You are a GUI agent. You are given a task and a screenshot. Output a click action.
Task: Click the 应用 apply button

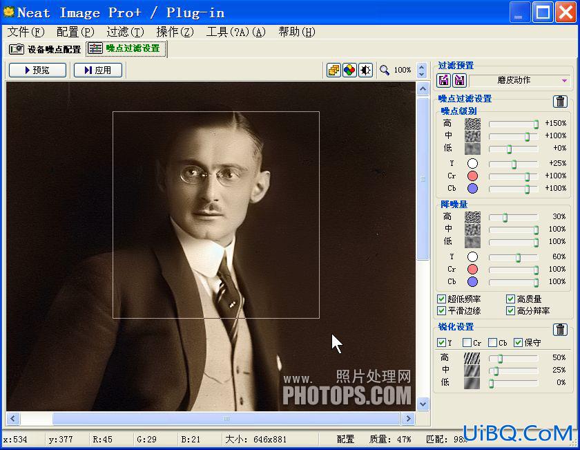tap(98, 70)
